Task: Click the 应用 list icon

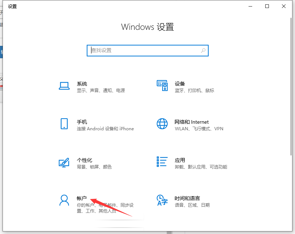Action: pyautogui.click(x=162, y=163)
